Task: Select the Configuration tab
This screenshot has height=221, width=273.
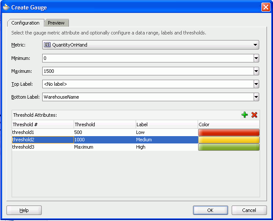Action: pyautogui.click(x=25, y=23)
